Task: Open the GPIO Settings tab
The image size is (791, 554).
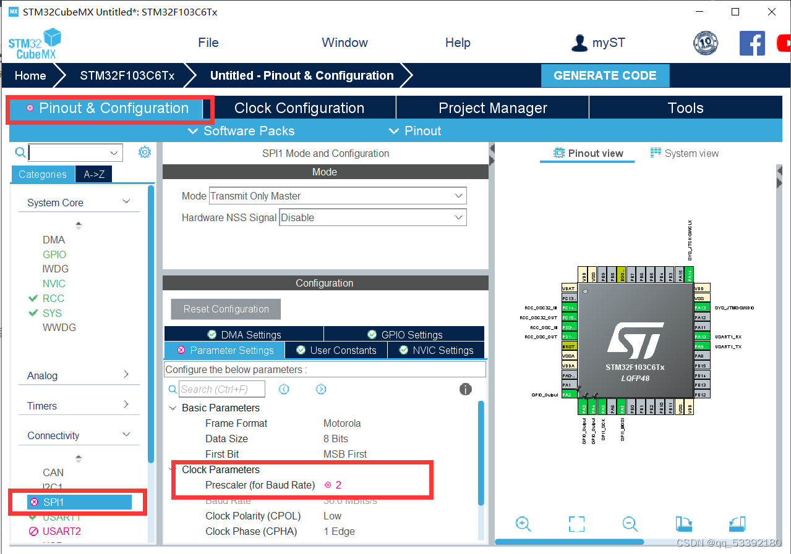Action: click(404, 334)
